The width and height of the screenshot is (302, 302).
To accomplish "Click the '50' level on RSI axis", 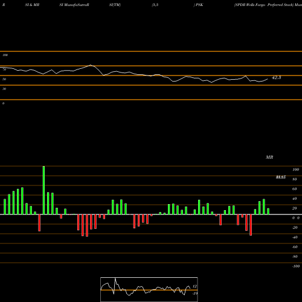I will pyautogui.click(x=4, y=79).
